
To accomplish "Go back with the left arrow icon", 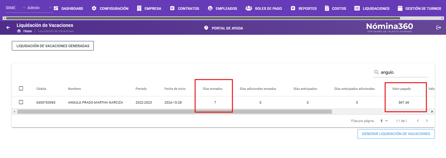I will pyautogui.click(x=8, y=28).
